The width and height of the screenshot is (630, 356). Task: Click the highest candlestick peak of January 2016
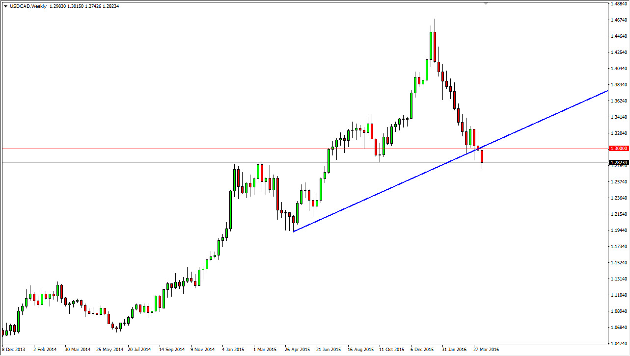435,19
